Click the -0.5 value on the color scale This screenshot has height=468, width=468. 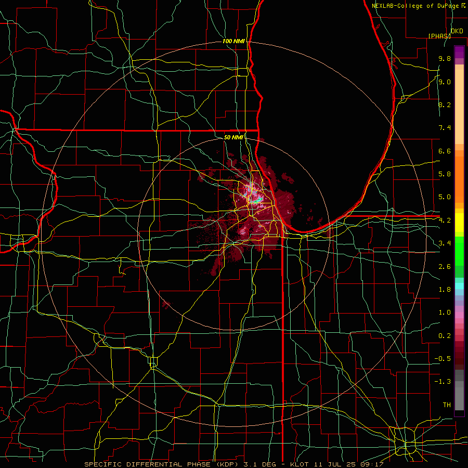[x=443, y=359]
